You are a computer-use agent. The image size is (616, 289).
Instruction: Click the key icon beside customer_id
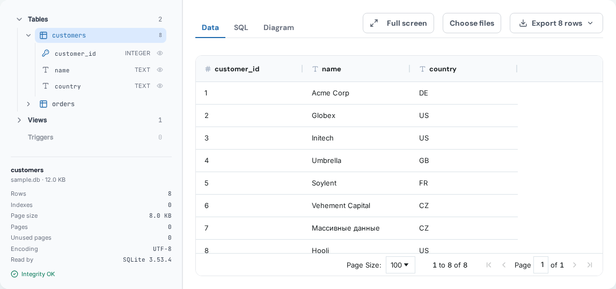coord(46,54)
